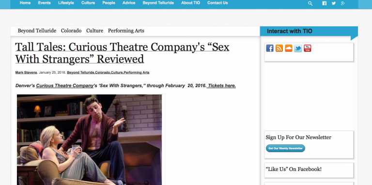The image size is (372, 185).
Task: Go to the Contact Us page
Action: [x=217, y=3]
